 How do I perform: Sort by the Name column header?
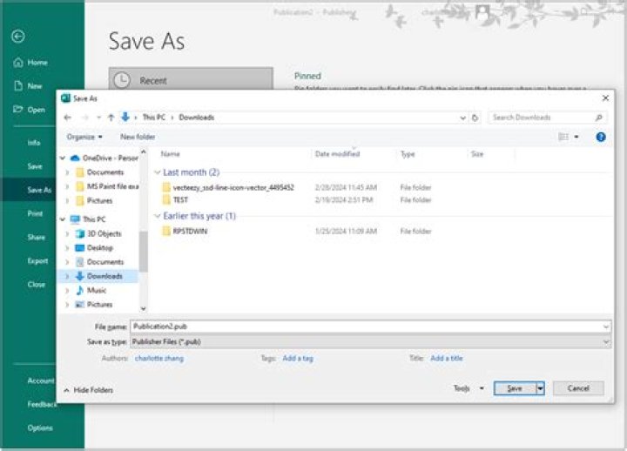point(171,154)
